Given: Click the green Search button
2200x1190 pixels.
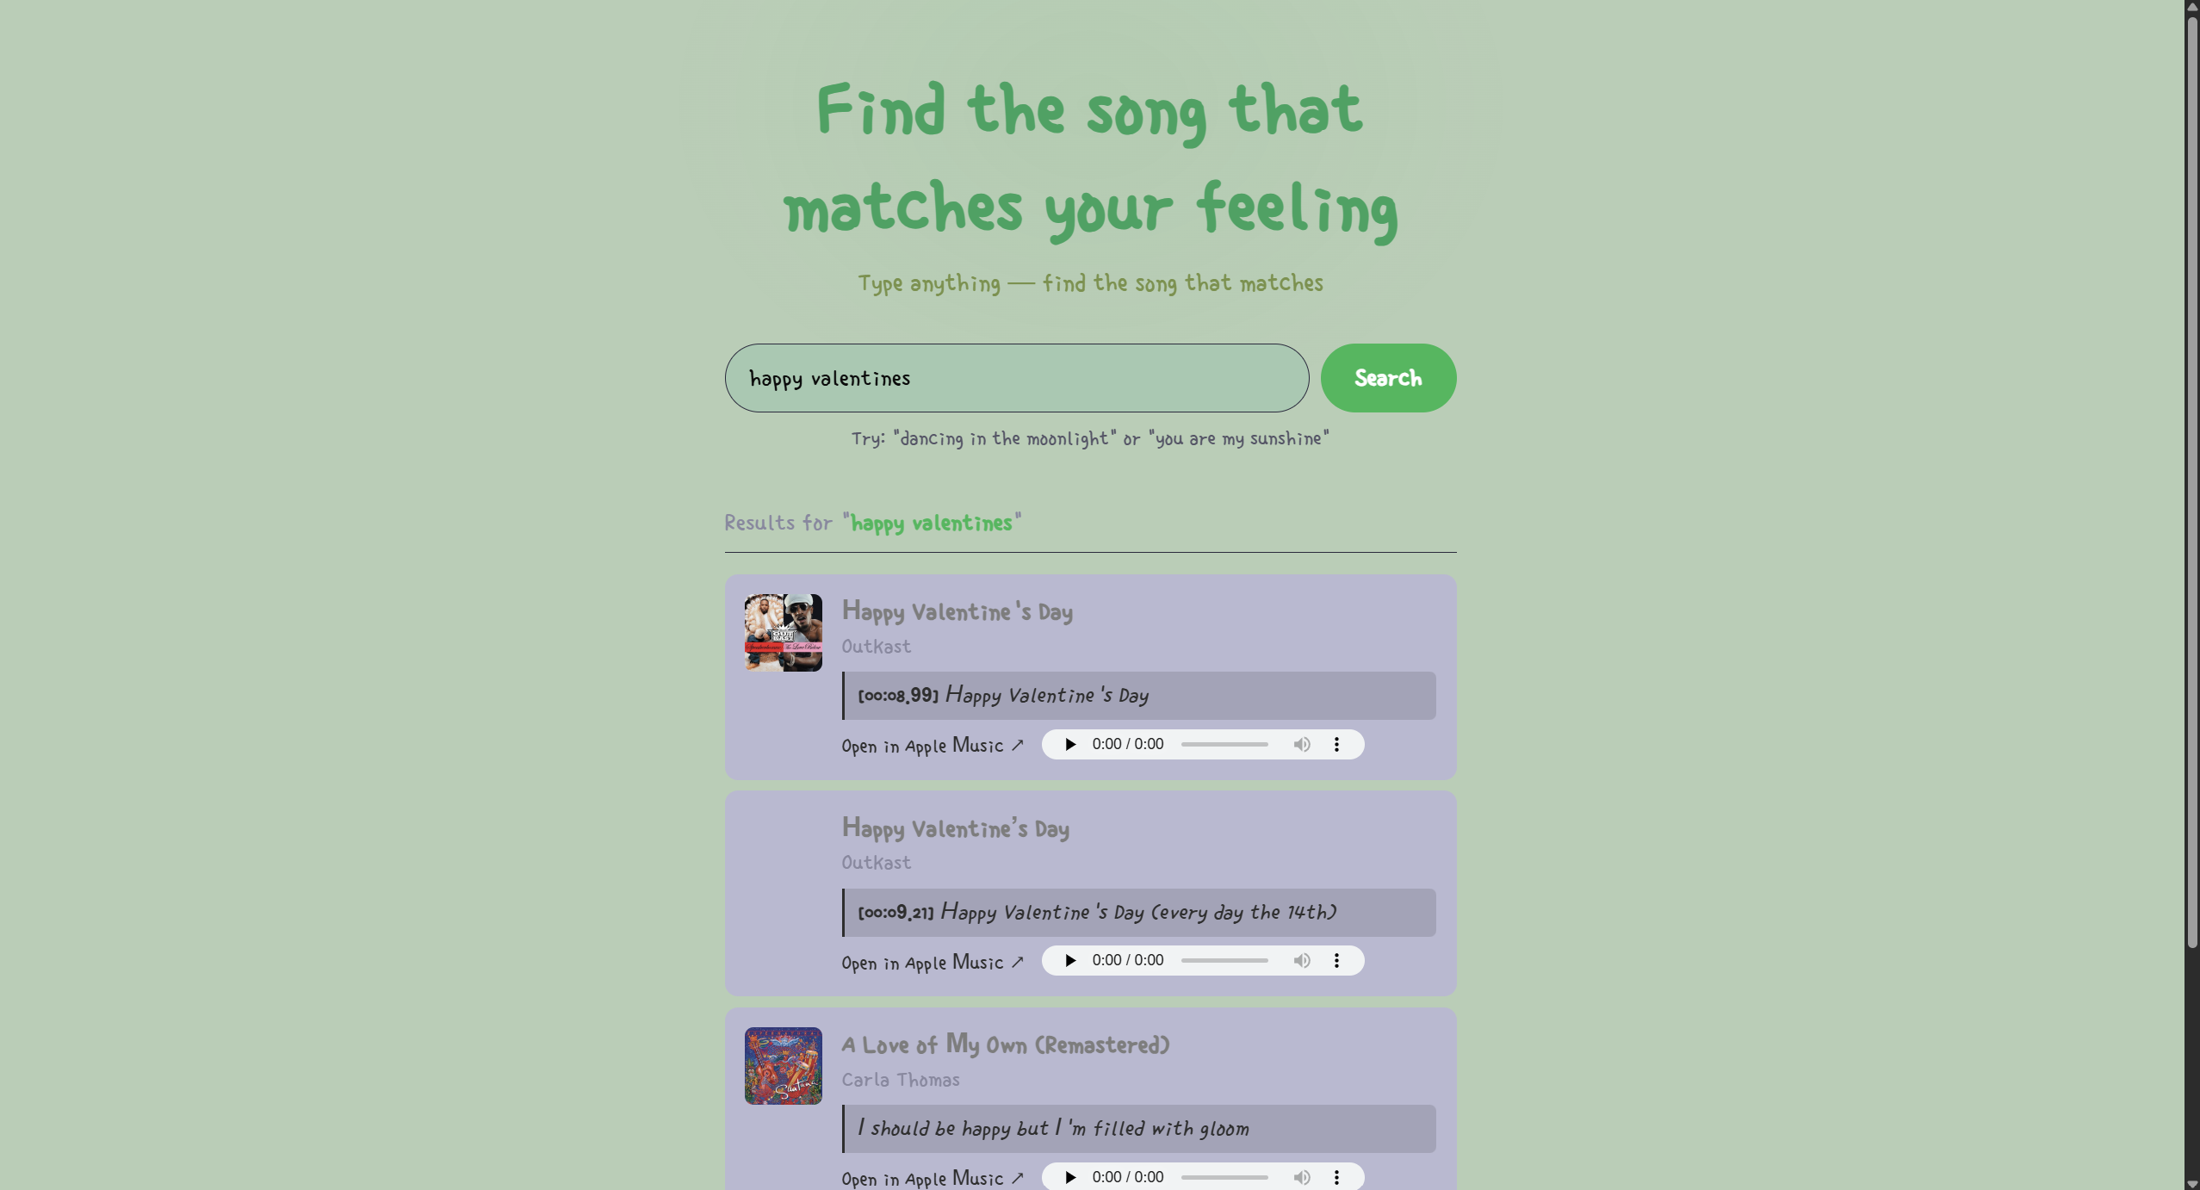Looking at the screenshot, I should 1387,378.
